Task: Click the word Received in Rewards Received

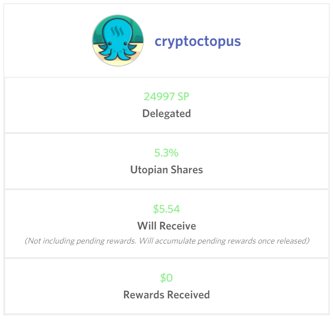Action: point(189,295)
